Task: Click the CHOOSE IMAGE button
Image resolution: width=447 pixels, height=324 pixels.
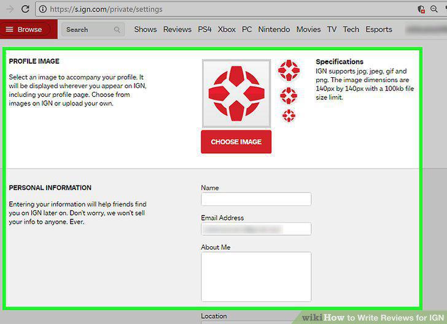Action: coord(236,141)
